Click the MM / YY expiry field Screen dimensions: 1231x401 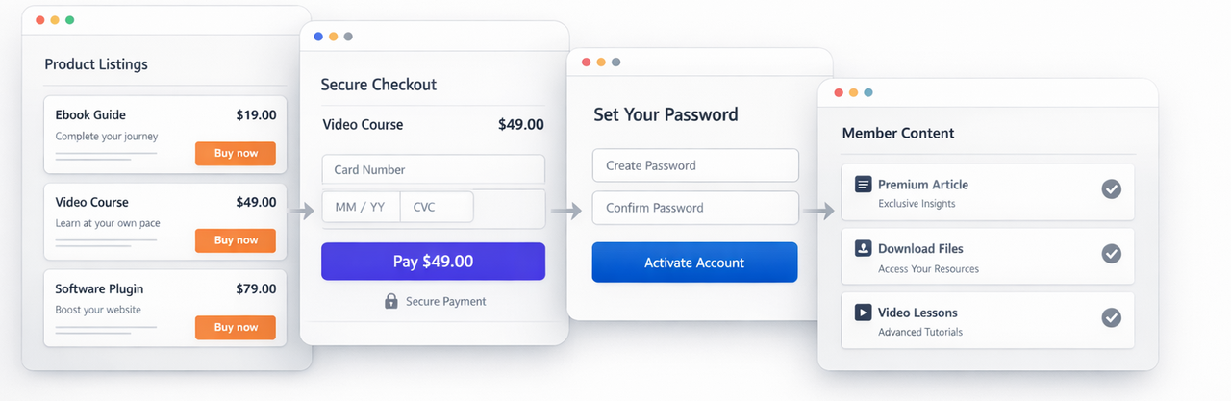[361, 208]
